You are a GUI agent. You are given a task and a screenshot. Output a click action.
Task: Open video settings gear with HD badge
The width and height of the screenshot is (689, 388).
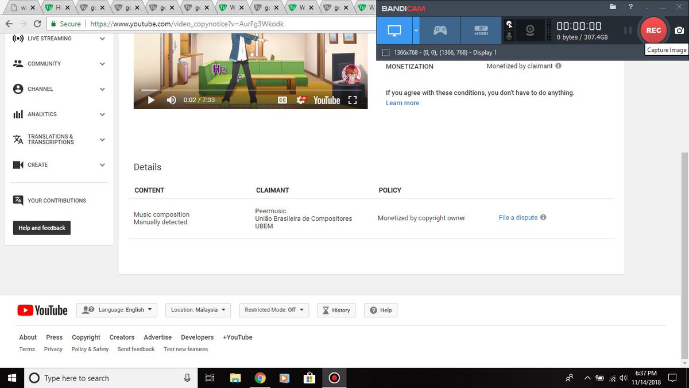point(301,100)
